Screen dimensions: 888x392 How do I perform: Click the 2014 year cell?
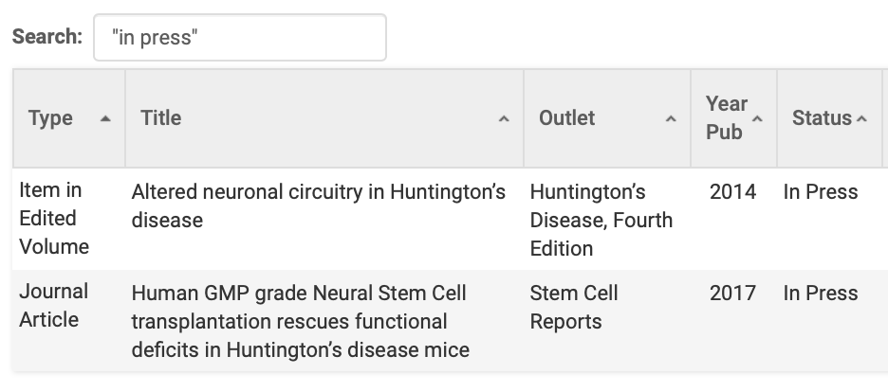click(x=732, y=192)
